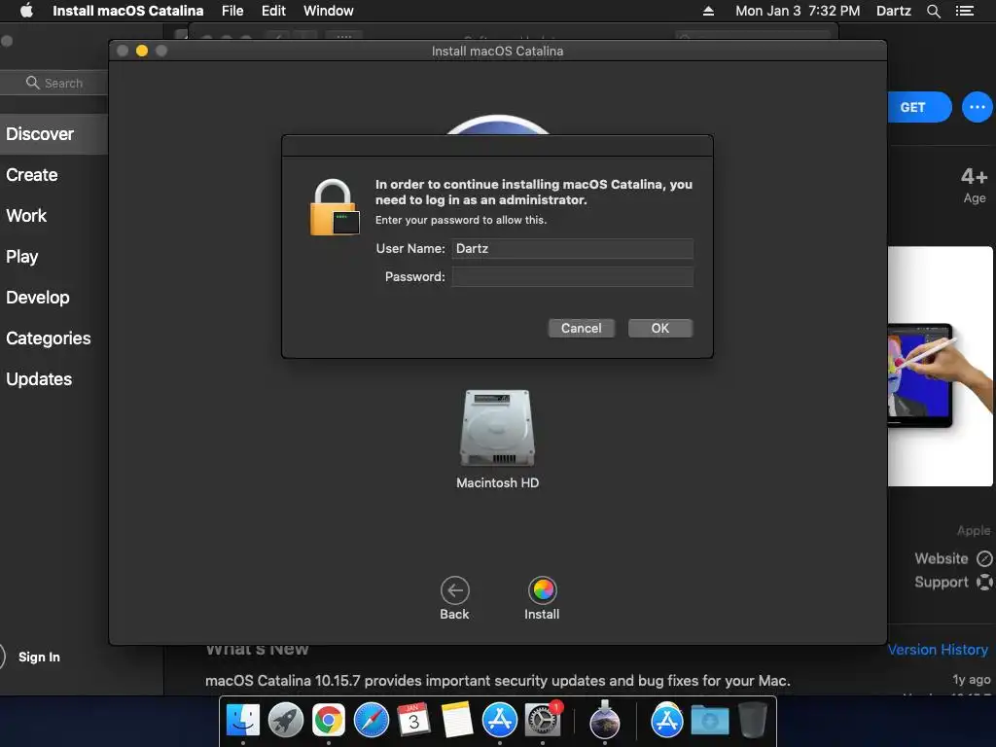Viewport: 996px width, 747px height.
Task: Open the Support link in App Store
Action: (x=953, y=582)
